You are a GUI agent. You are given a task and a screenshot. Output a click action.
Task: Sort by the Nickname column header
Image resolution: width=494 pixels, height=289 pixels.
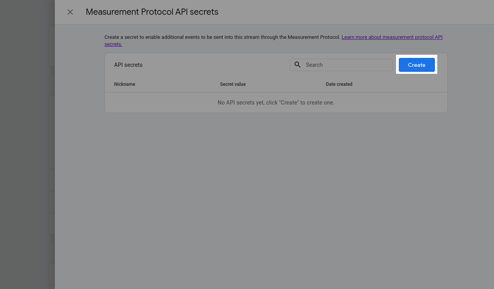(125, 84)
